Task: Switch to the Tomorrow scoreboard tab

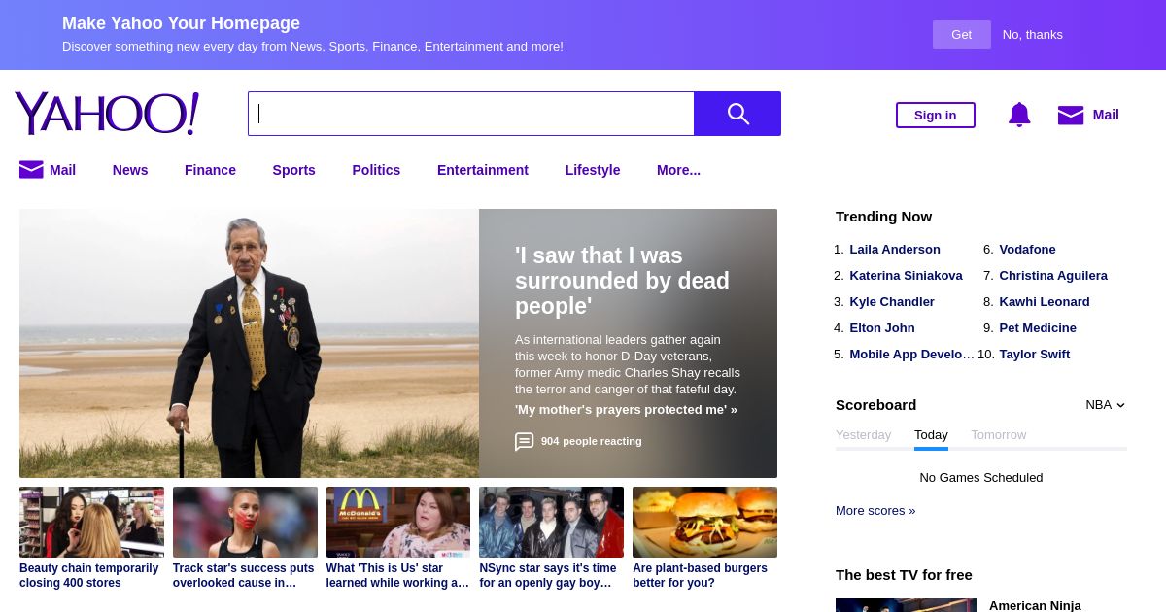Action: (998, 435)
